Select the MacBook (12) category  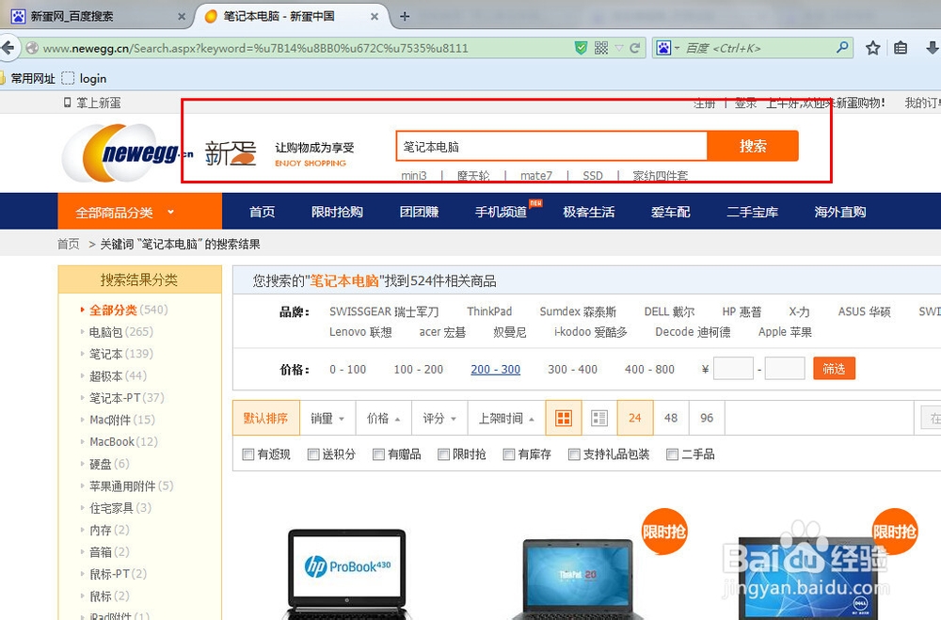(123, 442)
